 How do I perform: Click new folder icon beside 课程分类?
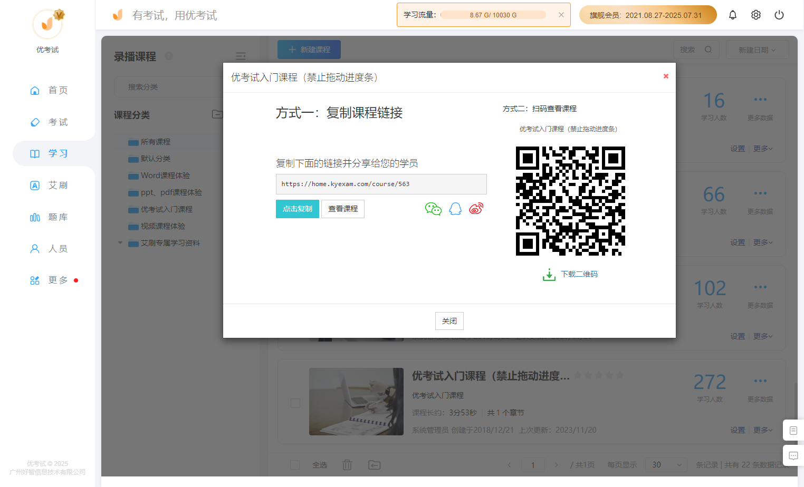(217, 114)
